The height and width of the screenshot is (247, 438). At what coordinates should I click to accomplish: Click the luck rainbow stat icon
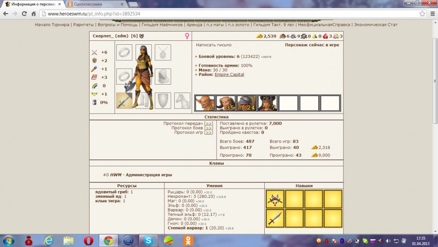94,86
